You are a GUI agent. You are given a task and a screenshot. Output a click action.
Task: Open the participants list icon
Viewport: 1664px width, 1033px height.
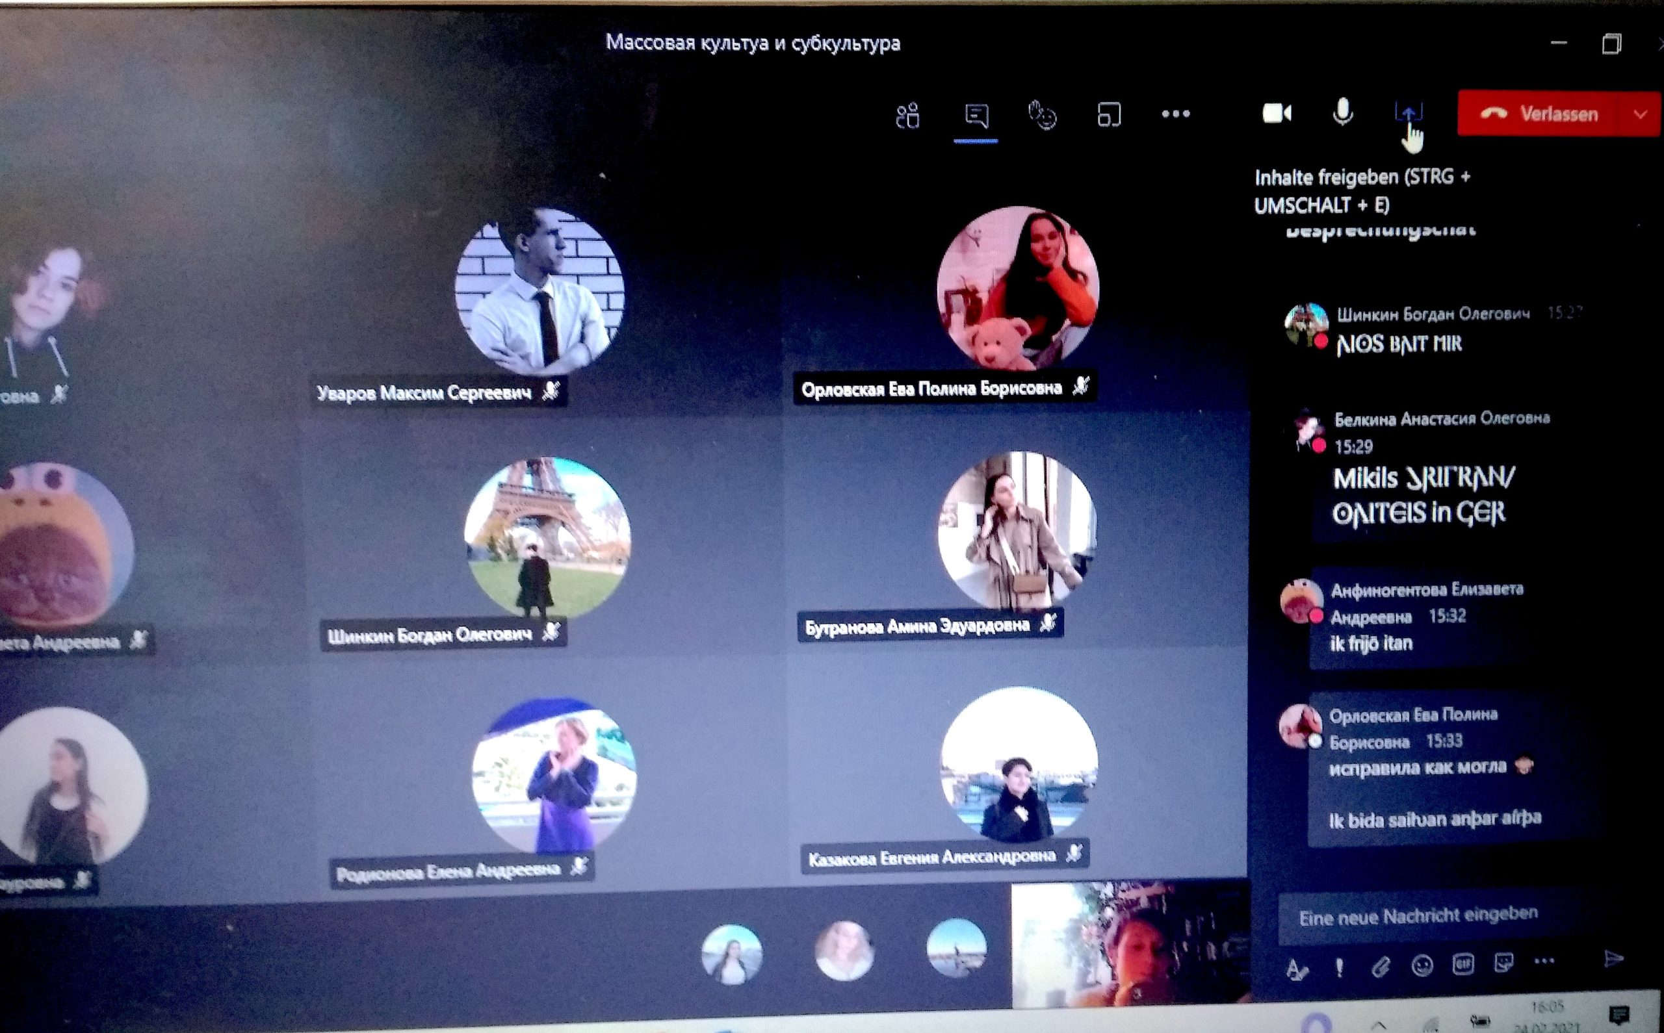(907, 116)
